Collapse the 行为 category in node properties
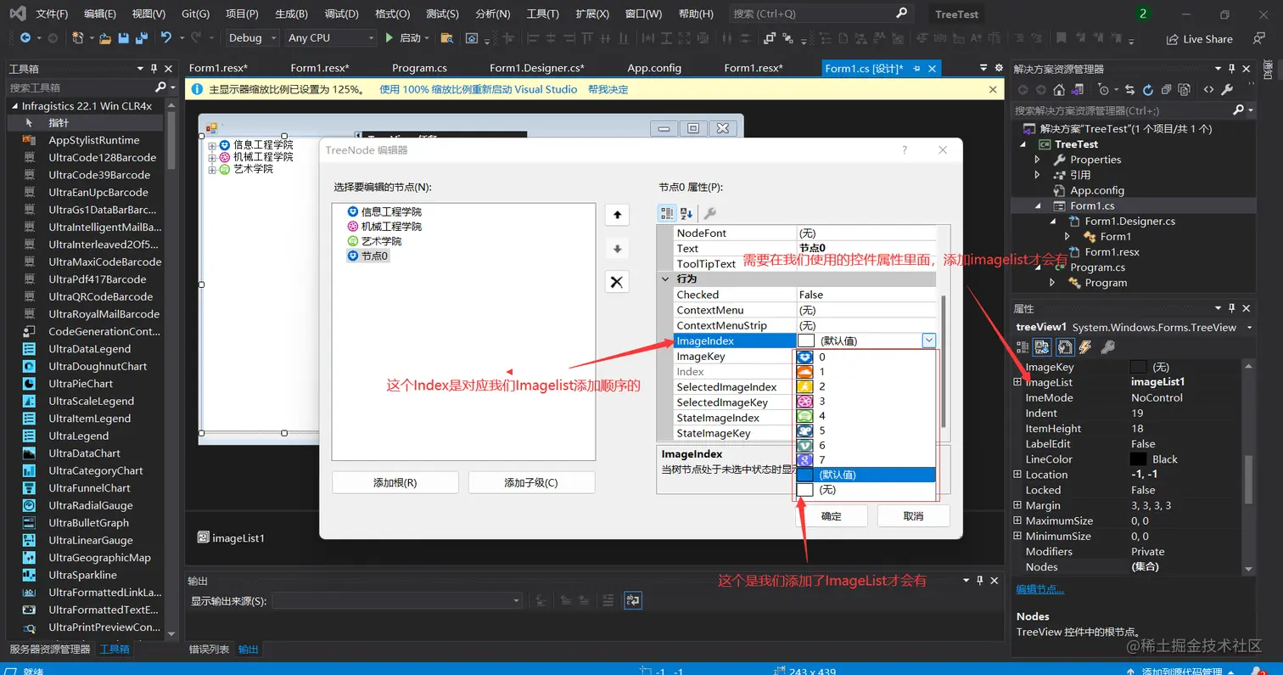This screenshot has height=675, width=1283. click(x=665, y=278)
